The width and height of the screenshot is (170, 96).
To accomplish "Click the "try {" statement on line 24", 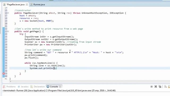I will click(x=23, y=34).
